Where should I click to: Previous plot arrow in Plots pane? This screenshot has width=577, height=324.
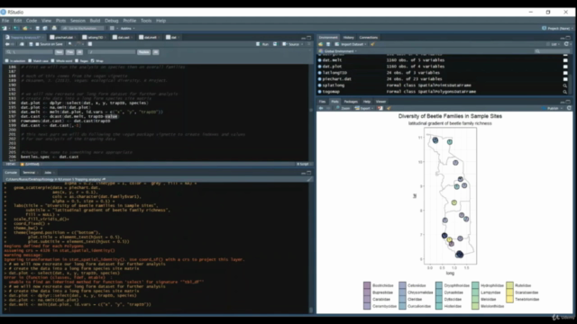coord(321,108)
